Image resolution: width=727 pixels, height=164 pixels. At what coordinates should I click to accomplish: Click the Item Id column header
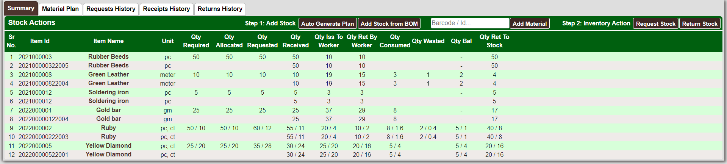(x=40, y=41)
